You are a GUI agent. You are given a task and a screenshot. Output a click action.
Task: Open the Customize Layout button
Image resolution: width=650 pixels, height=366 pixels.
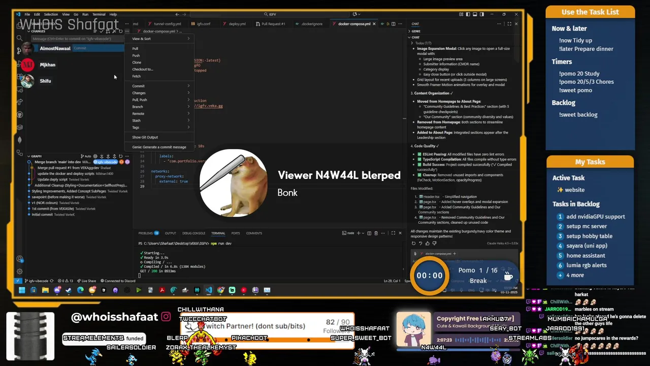461,14
